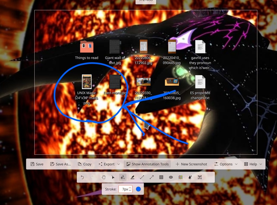Choose the Highlighter tool
This screenshot has width=277, height=205.
[x=132, y=177]
